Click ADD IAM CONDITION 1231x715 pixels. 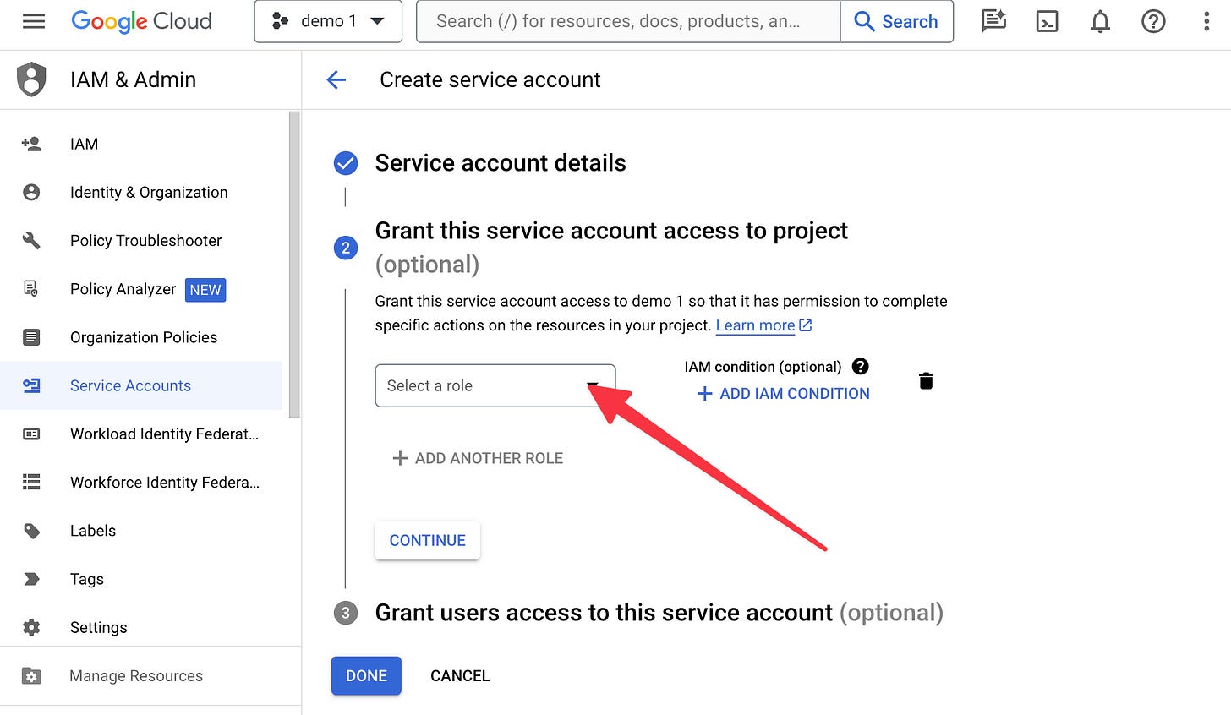pyautogui.click(x=783, y=393)
